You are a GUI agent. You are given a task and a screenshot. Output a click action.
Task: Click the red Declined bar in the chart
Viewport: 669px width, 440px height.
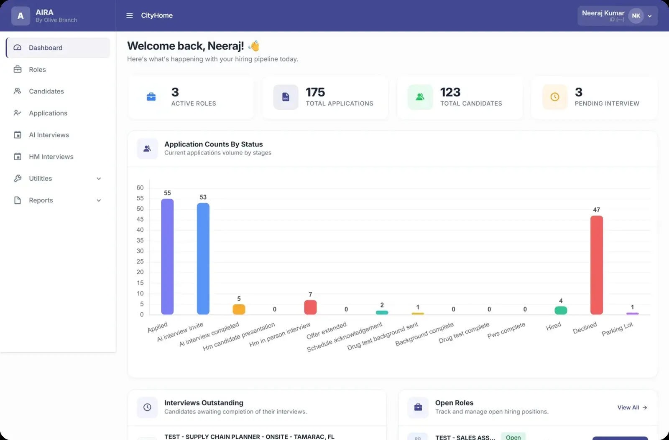point(597,265)
